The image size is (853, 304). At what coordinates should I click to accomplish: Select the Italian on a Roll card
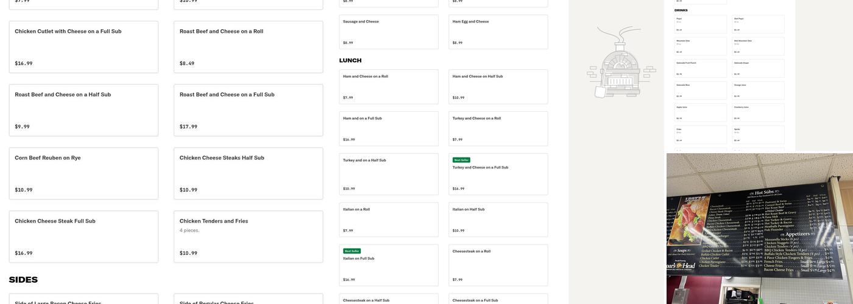[389, 219]
